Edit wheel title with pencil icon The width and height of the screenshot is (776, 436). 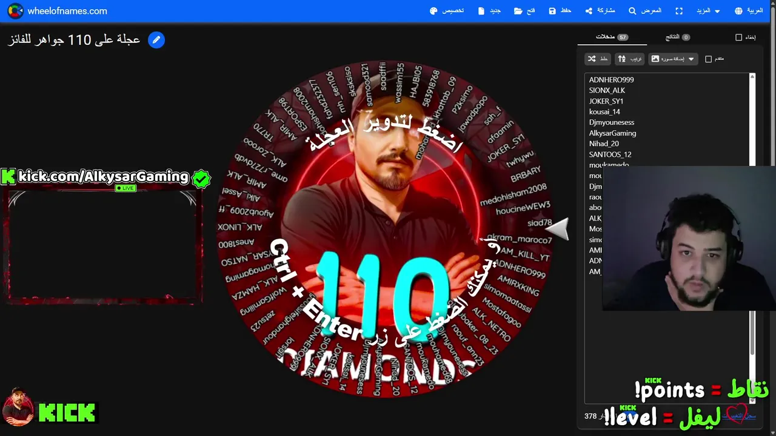(156, 40)
